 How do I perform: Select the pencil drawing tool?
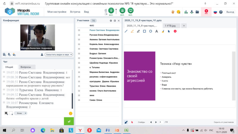click(138, 31)
